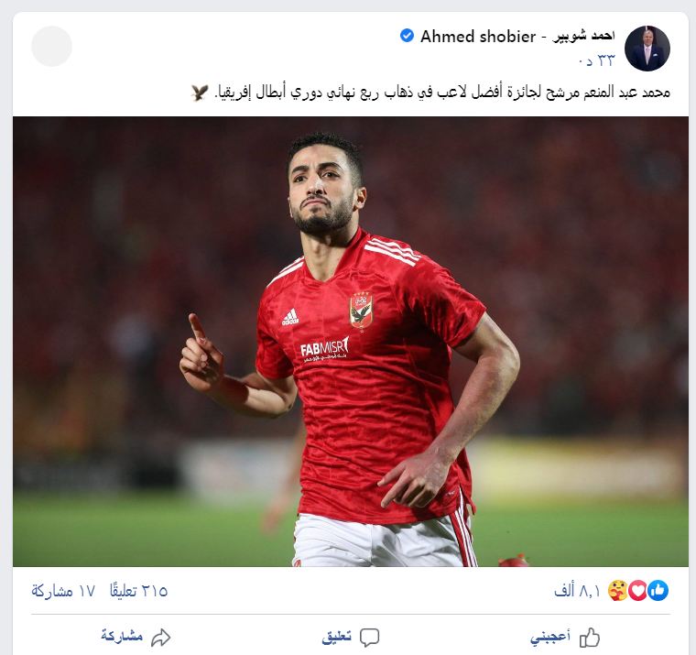This screenshot has height=655, width=696.
Task: Click the blue verified badge icon
Action: (x=407, y=36)
